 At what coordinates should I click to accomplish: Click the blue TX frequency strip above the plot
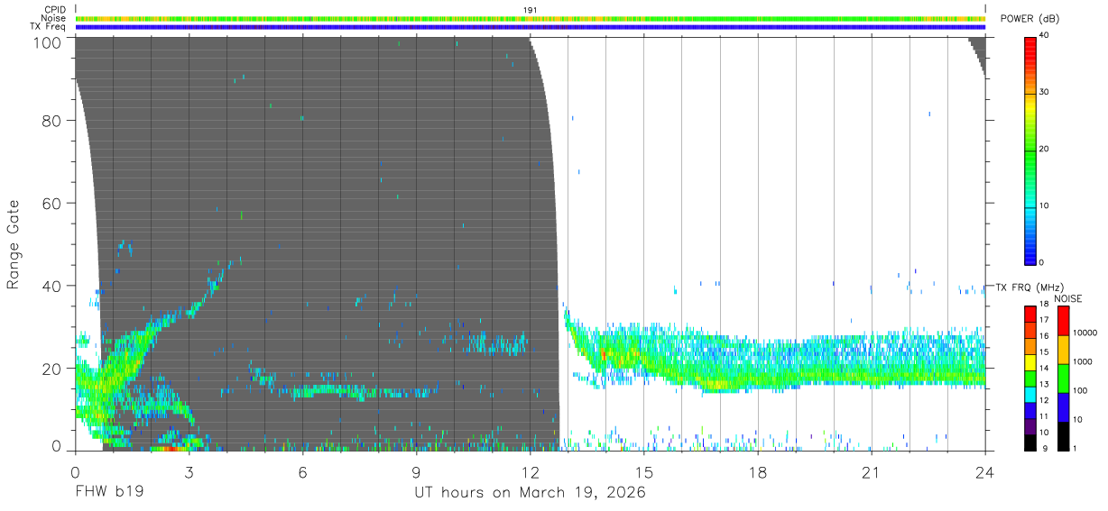[530, 27]
